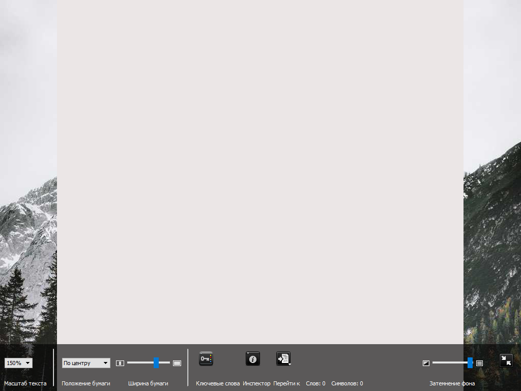Click the character count 'Символов: 0'
The image size is (521, 391).
click(347, 383)
